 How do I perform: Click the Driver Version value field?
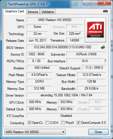tap(66, 95)
